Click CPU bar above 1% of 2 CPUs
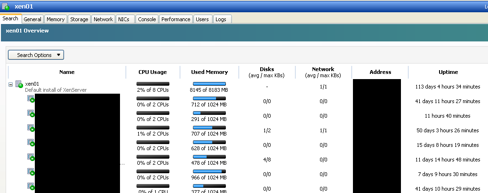Viewport: 488px width, 193px height. coord(153,128)
